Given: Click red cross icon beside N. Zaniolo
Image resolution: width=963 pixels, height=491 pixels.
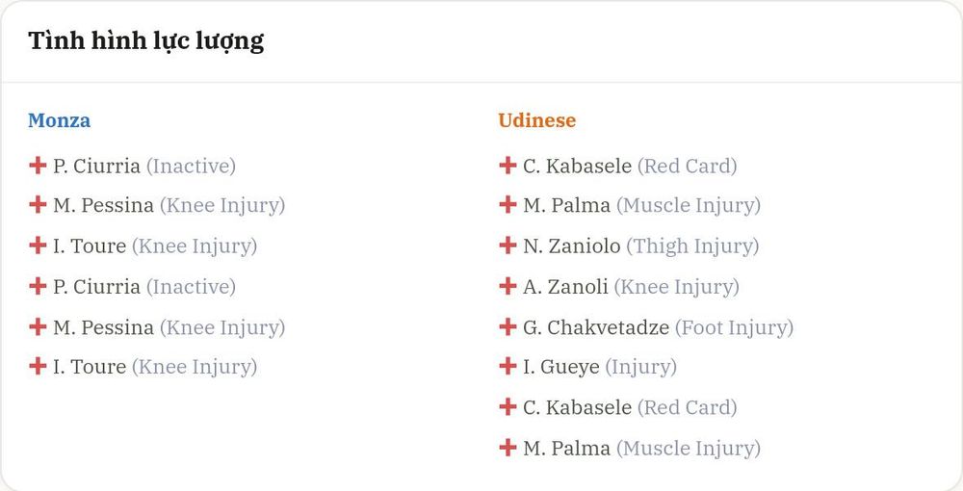Looking at the screenshot, I should click(x=508, y=245).
